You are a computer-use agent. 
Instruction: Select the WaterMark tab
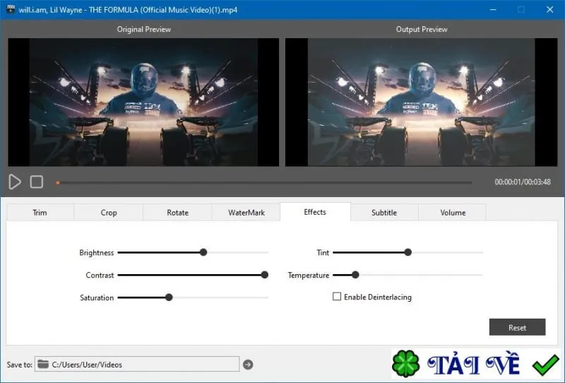(246, 213)
